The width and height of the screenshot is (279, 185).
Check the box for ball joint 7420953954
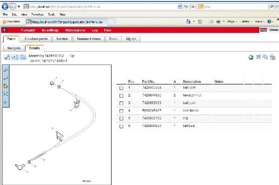[121, 88]
